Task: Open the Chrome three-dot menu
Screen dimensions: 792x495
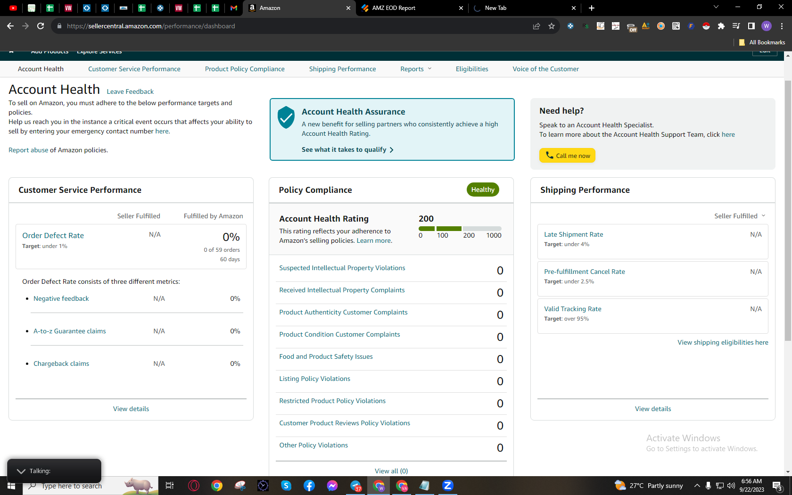Action: [x=782, y=26]
